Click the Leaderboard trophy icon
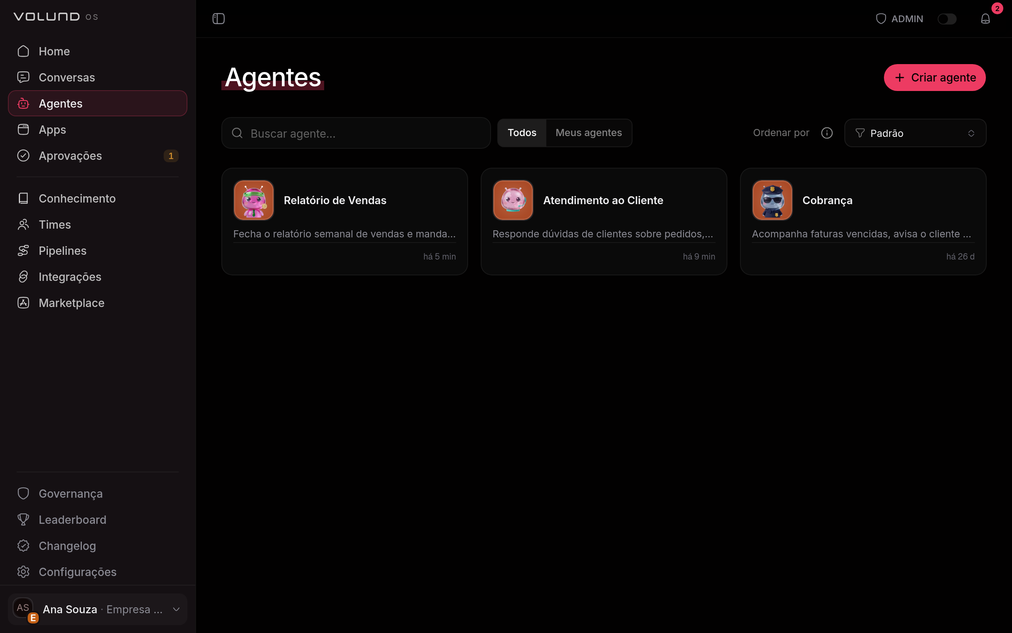Screen dimensions: 1012x633 coord(23,519)
